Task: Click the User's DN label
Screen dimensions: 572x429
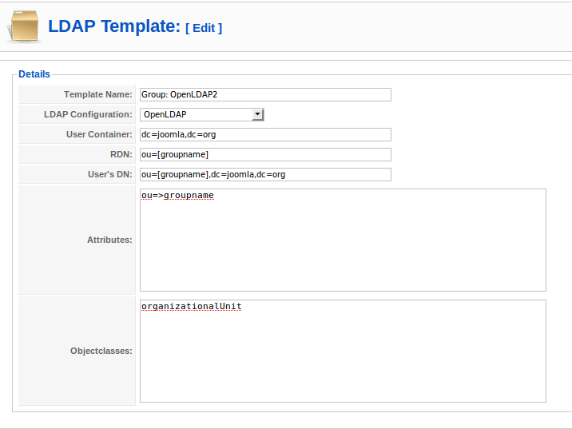Action: coord(110,174)
